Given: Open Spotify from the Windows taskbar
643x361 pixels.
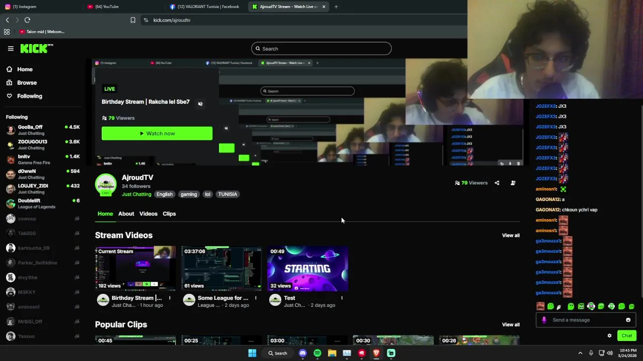Looking at the screenshot, I should [x=317, y=353].
